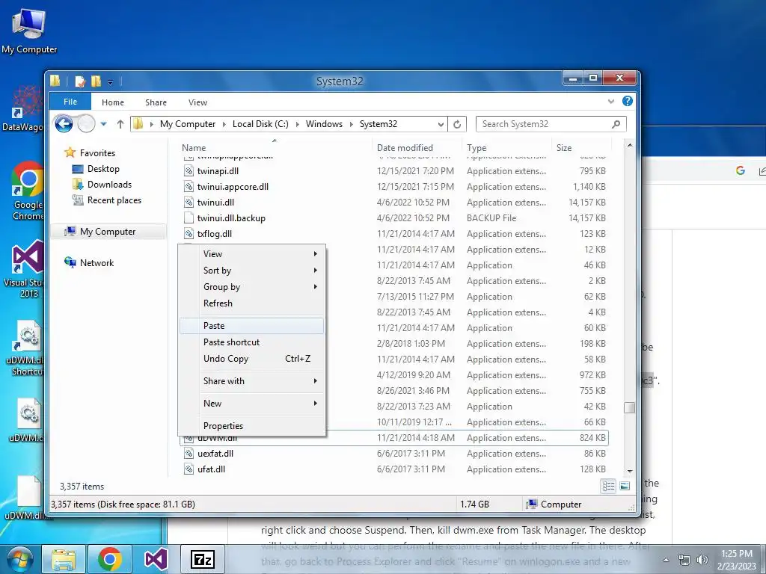Viewport: 766px width, 574px height.
Task: Click Properties quick access toolbar icon
Action: pos(80,81)
